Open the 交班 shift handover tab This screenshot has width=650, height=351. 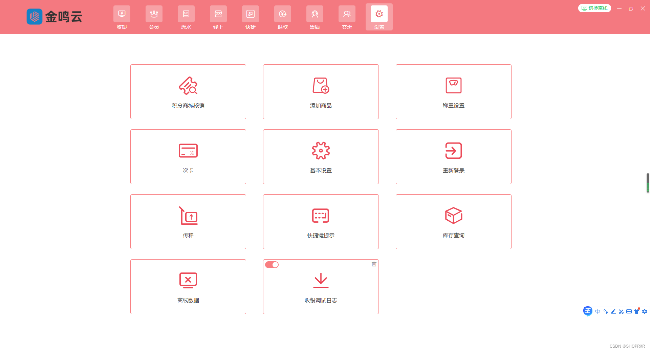[x=347, y=17]
